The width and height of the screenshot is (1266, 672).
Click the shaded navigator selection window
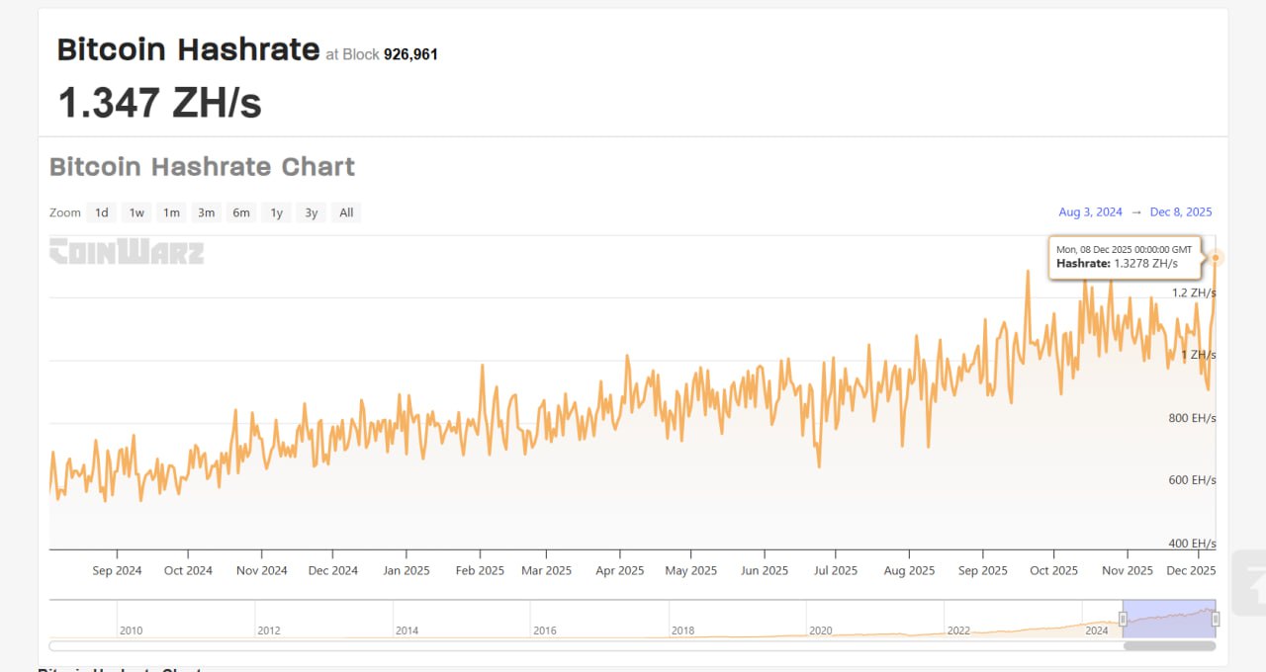point(1169,619)
